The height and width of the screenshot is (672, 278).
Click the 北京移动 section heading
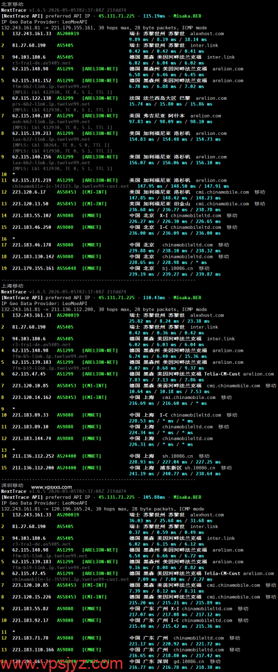tap(12, 4)
